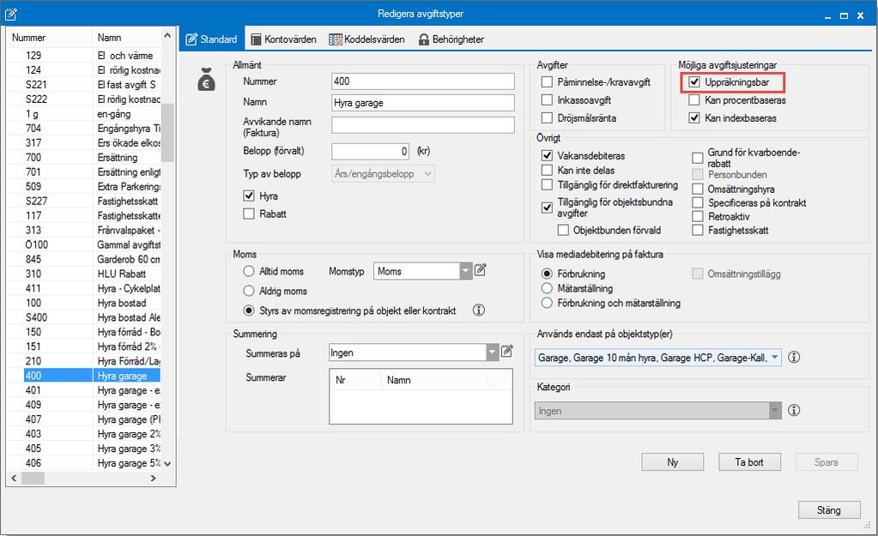Image resolution: width=878 pixels, height=536 pixels.
Task: Open the Kontovärden tab
Action: click(283, 39)
